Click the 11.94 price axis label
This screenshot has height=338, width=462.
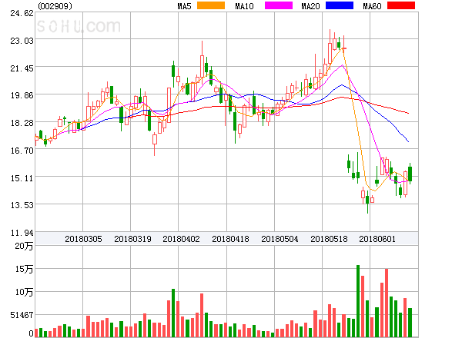[x=22, y=233]
